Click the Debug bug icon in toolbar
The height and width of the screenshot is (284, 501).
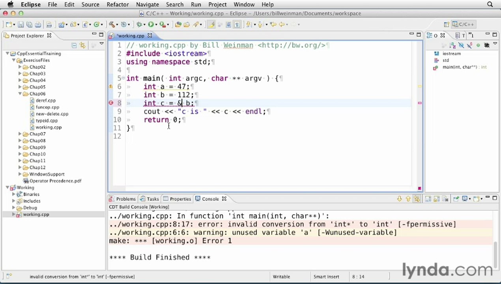(x=139, y=24)
